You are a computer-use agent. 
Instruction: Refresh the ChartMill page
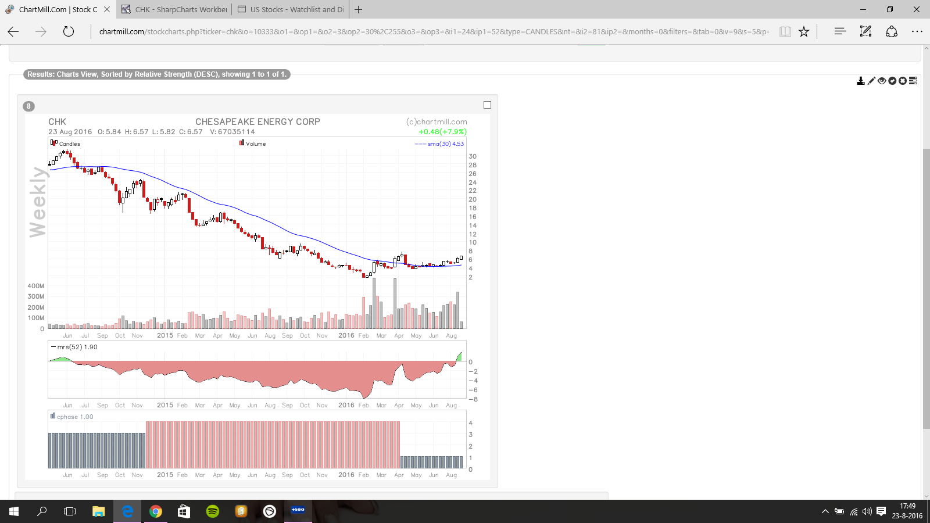click(69, 32)
